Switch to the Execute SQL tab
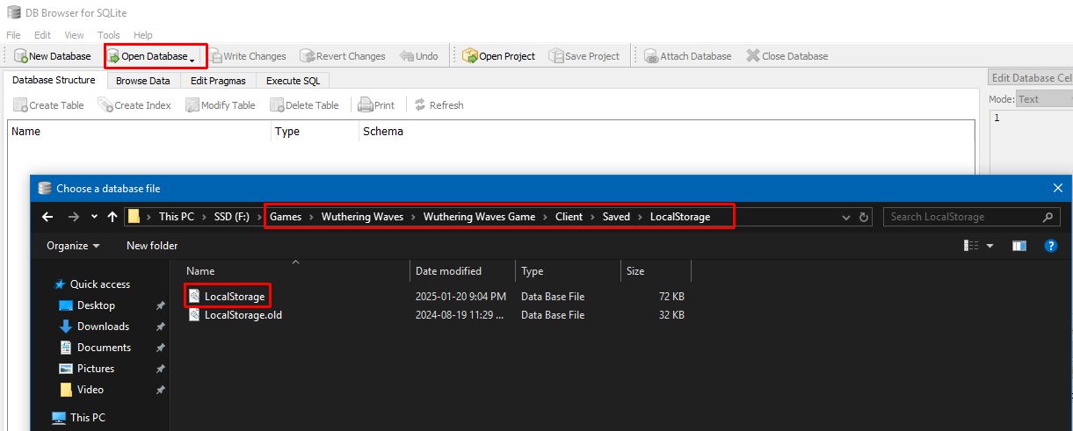This screenshot has width=1073, height=431. tap(294, 81)
